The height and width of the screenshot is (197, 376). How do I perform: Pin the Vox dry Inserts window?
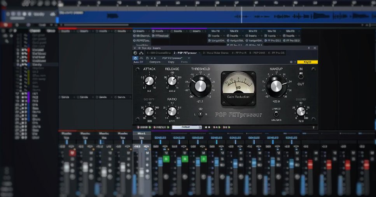[309, 48]
